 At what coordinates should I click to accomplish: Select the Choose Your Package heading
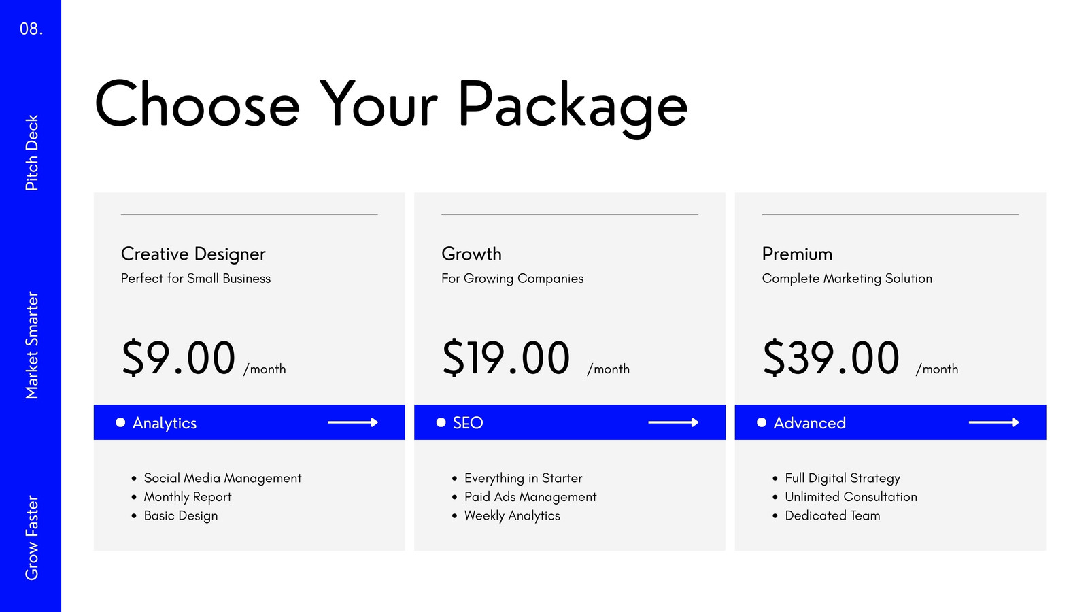coord(391,105)
